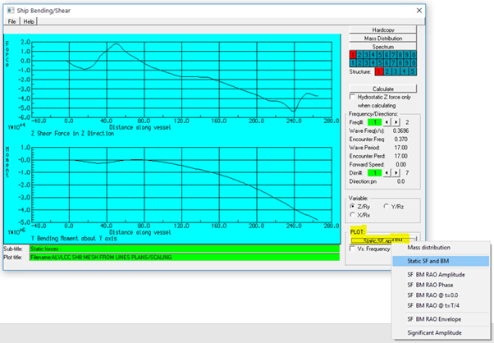Toggle the Vs. Frequency checkbox
494x343 pixels.
coord(354,248)
